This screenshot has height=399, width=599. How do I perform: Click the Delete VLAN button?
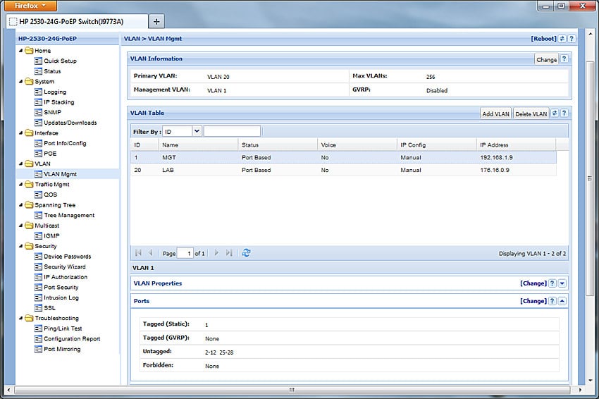point(531,113)
